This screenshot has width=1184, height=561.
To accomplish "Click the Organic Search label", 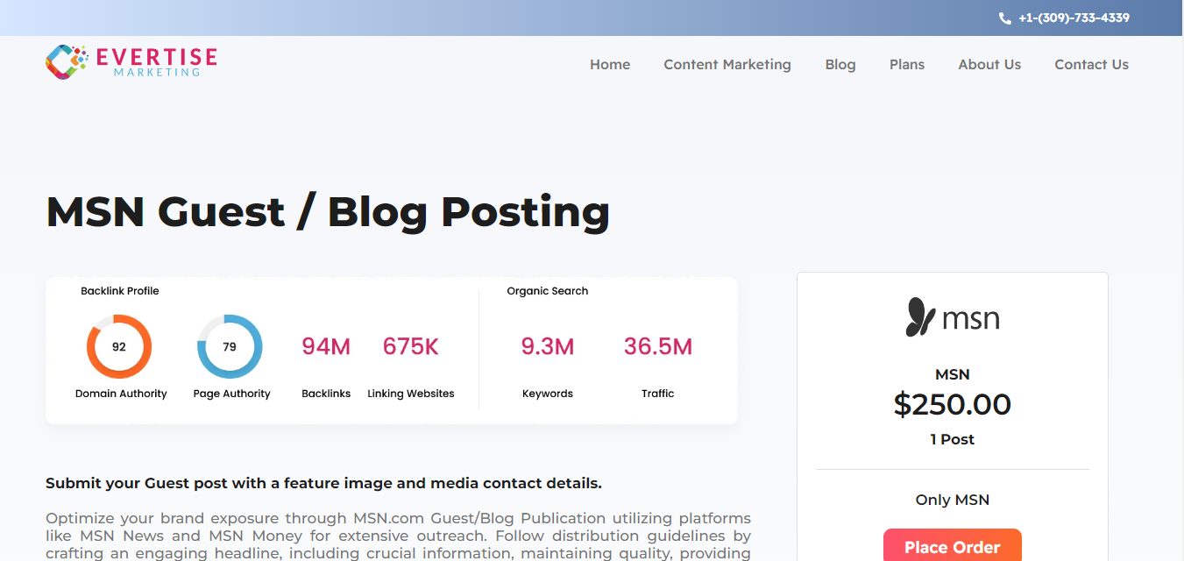I will pyautogui.click(x=548, y=291).
